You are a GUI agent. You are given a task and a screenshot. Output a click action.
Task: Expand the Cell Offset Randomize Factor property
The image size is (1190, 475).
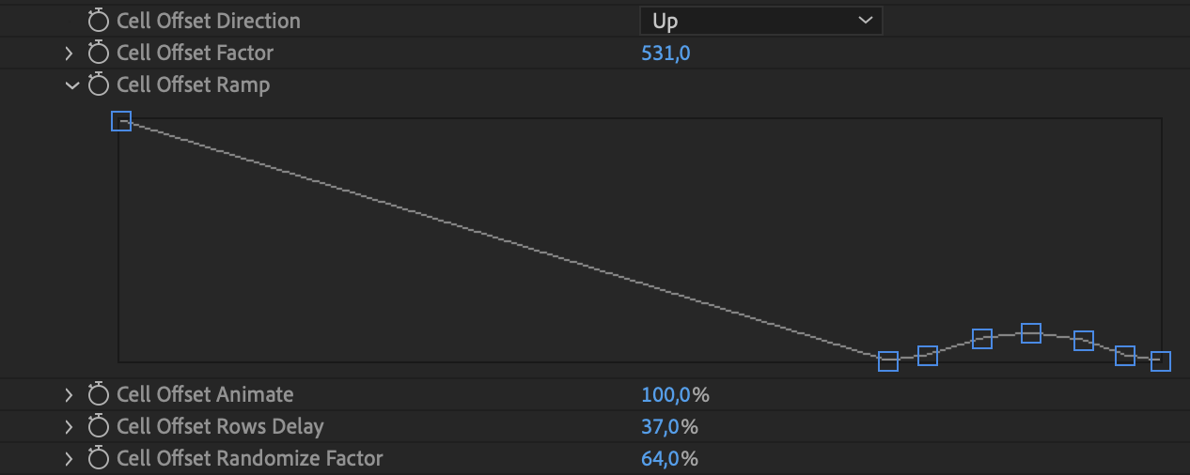(x=69, y=459)
